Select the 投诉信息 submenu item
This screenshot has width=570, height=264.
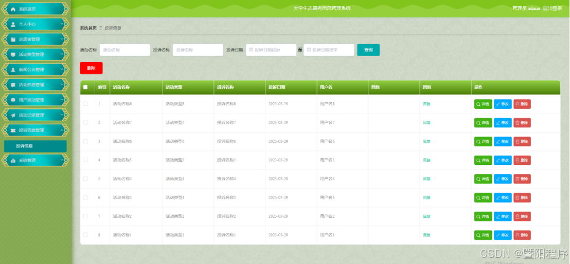point(35,146)
